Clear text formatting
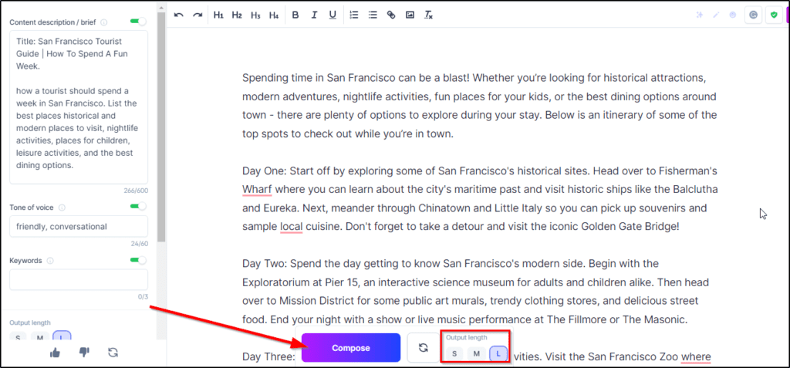The image size is (790, 368). tap(428, 15)
